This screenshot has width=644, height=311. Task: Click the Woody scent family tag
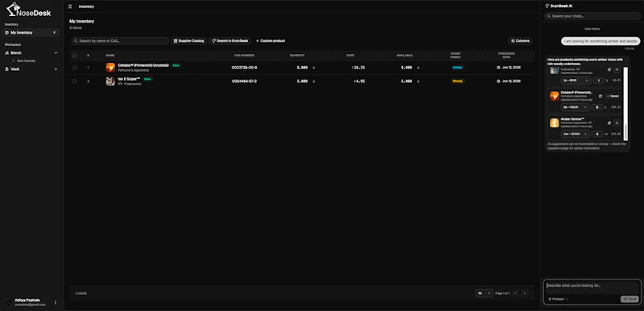click(457, 81)
